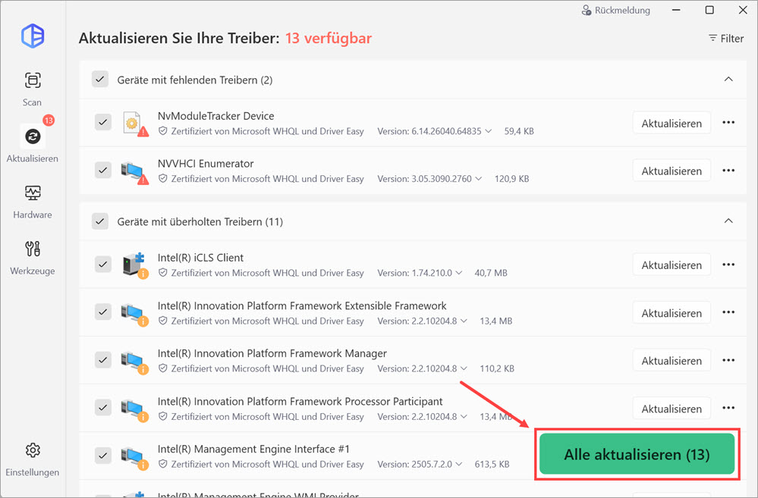This screenshot has width=758, height=498.
Task: Click Aktualisieren for Intel(R) iCLS Client
Action: 672,265
